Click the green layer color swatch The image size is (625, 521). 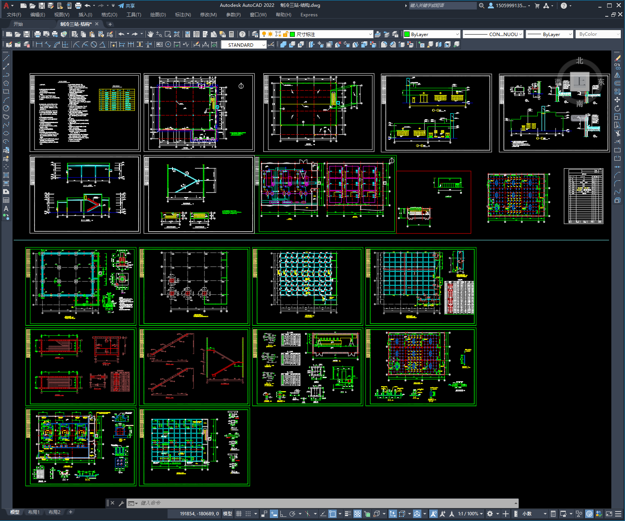(x=293, y=34)
